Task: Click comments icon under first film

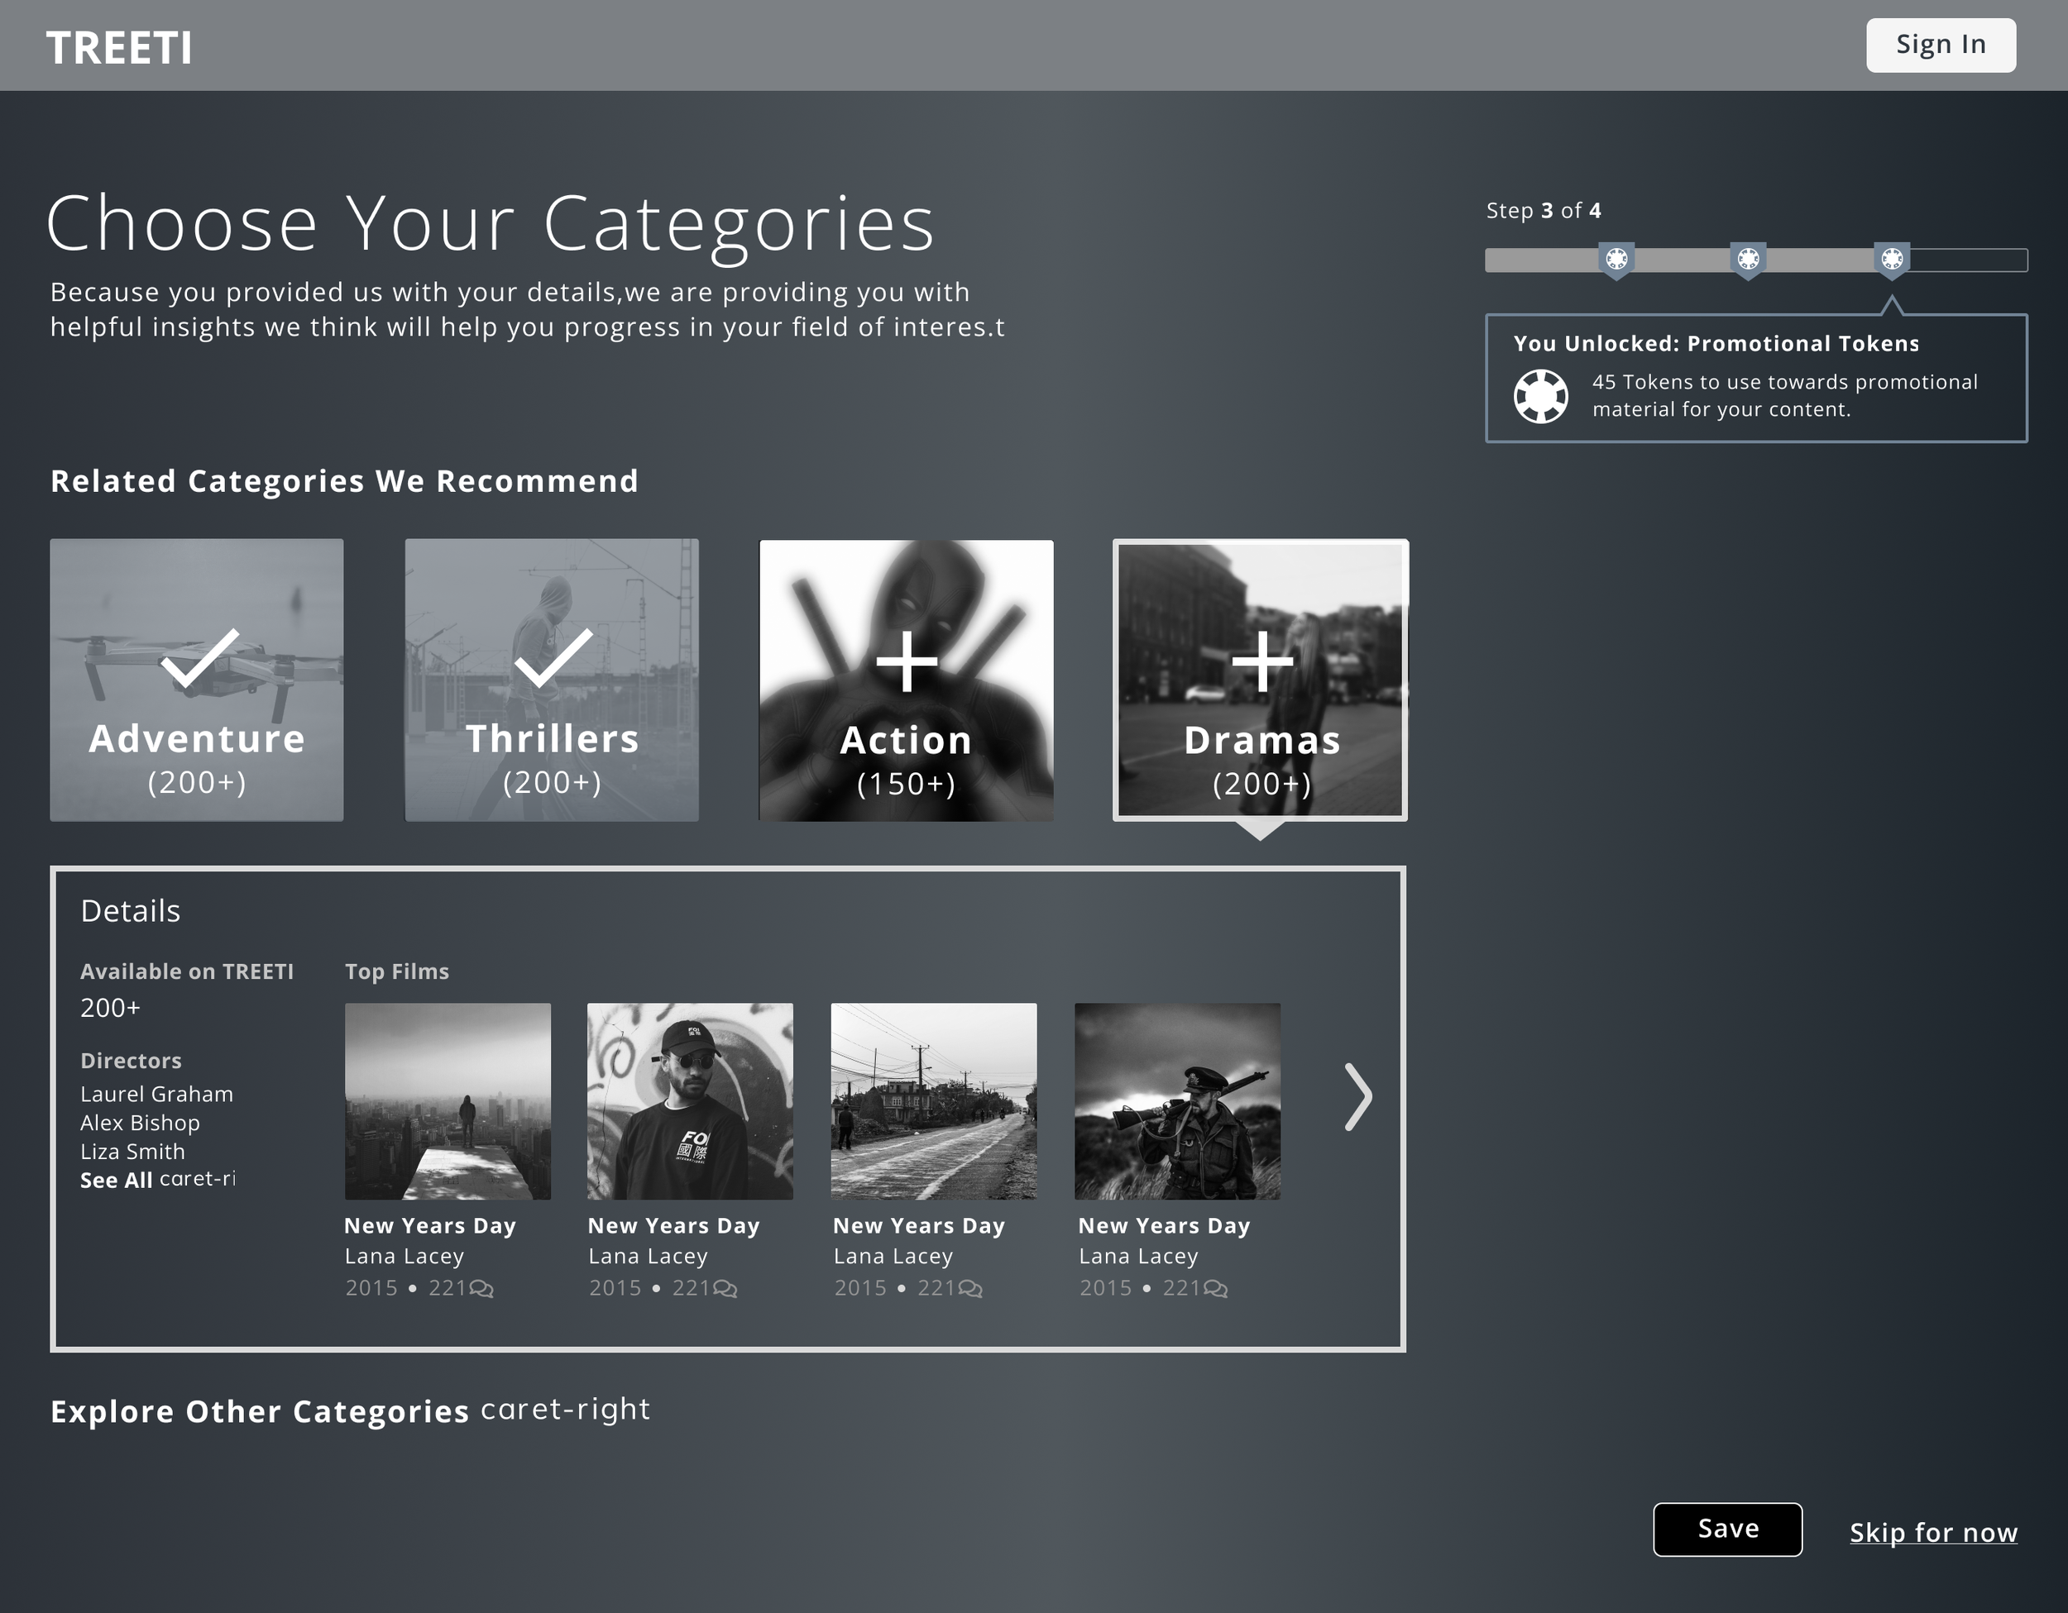Action: 481,1288
